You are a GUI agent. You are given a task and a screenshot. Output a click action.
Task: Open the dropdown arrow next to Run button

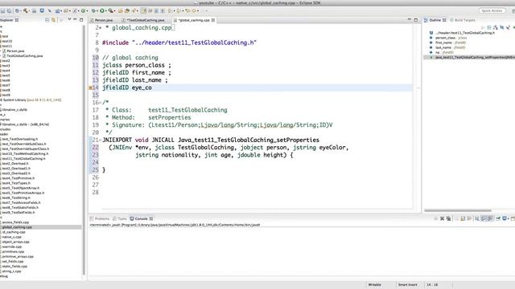click(x=106, y=10)
